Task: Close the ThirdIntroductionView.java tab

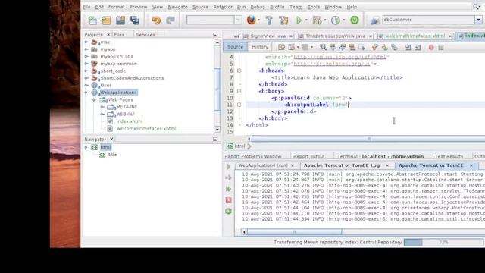Action: pos(371,36)
